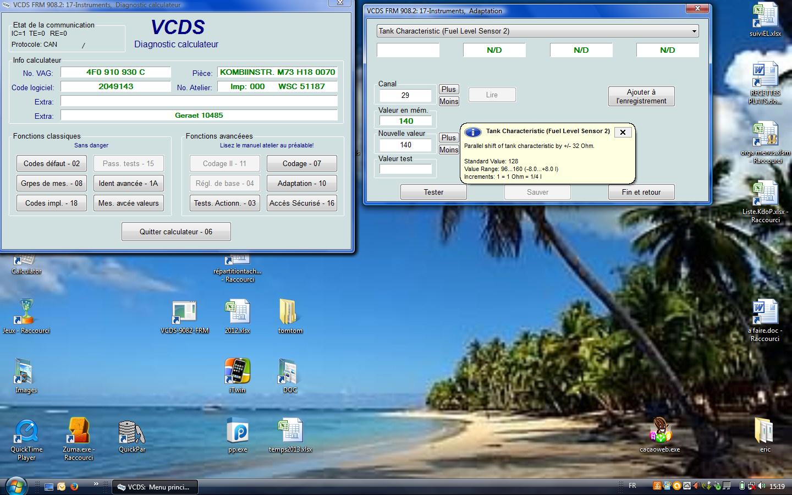Screen dimensions: 792x495
Task: Click the Nouvelle valeur input field
Action: point(406,145)
